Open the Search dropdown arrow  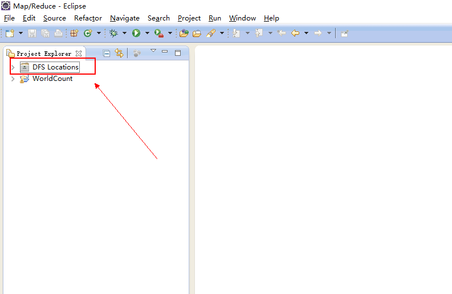222,33
